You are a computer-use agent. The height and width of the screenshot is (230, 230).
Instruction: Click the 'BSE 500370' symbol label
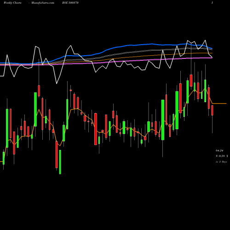click(70, 3)
